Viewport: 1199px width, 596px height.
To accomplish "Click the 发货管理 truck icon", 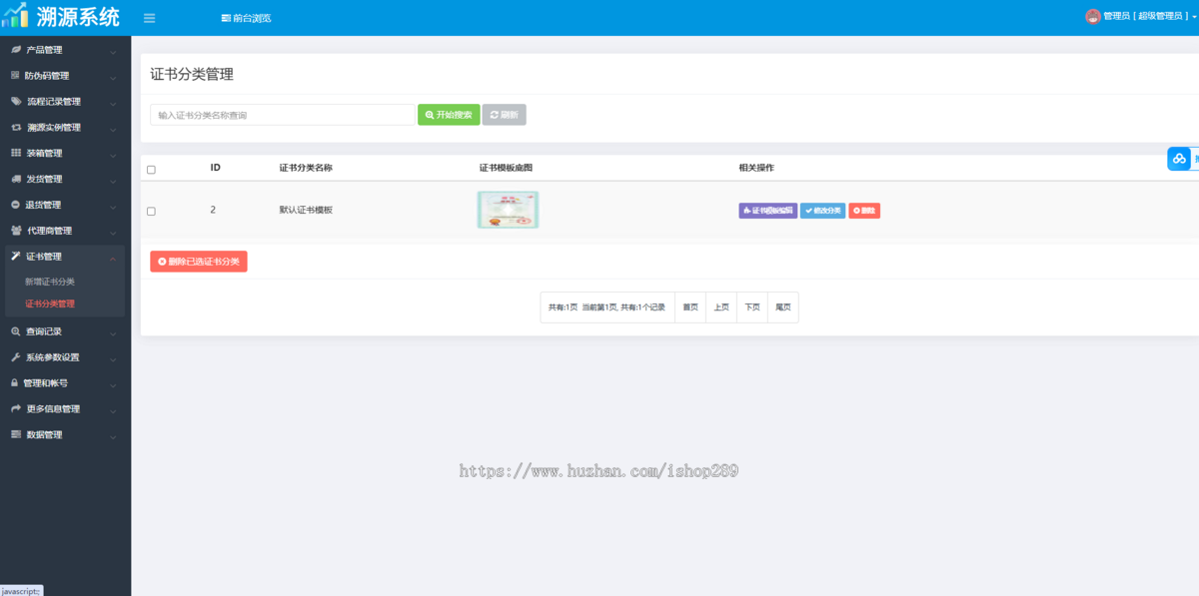I will 15,180.
